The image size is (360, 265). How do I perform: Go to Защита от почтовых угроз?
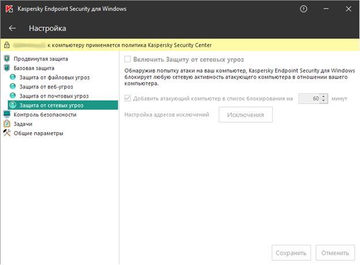pyautogui.click(x=54, y=96)
